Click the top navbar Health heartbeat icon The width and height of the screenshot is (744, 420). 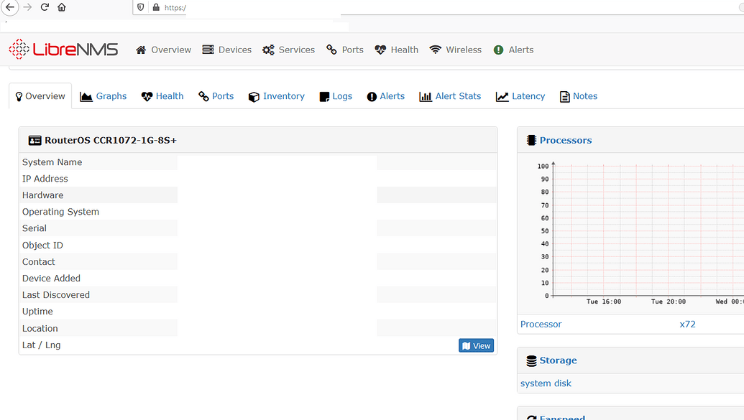[380, 50]
